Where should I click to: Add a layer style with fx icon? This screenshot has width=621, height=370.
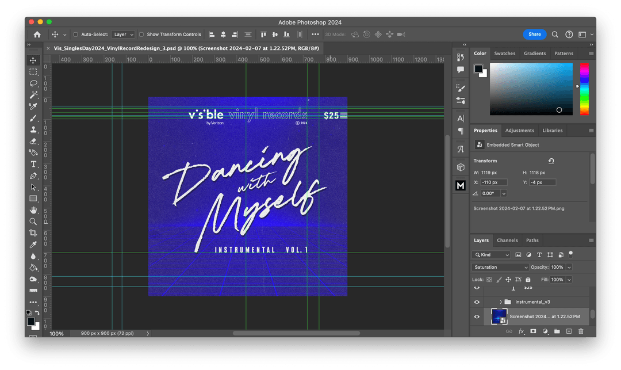(x=522, y=331)
